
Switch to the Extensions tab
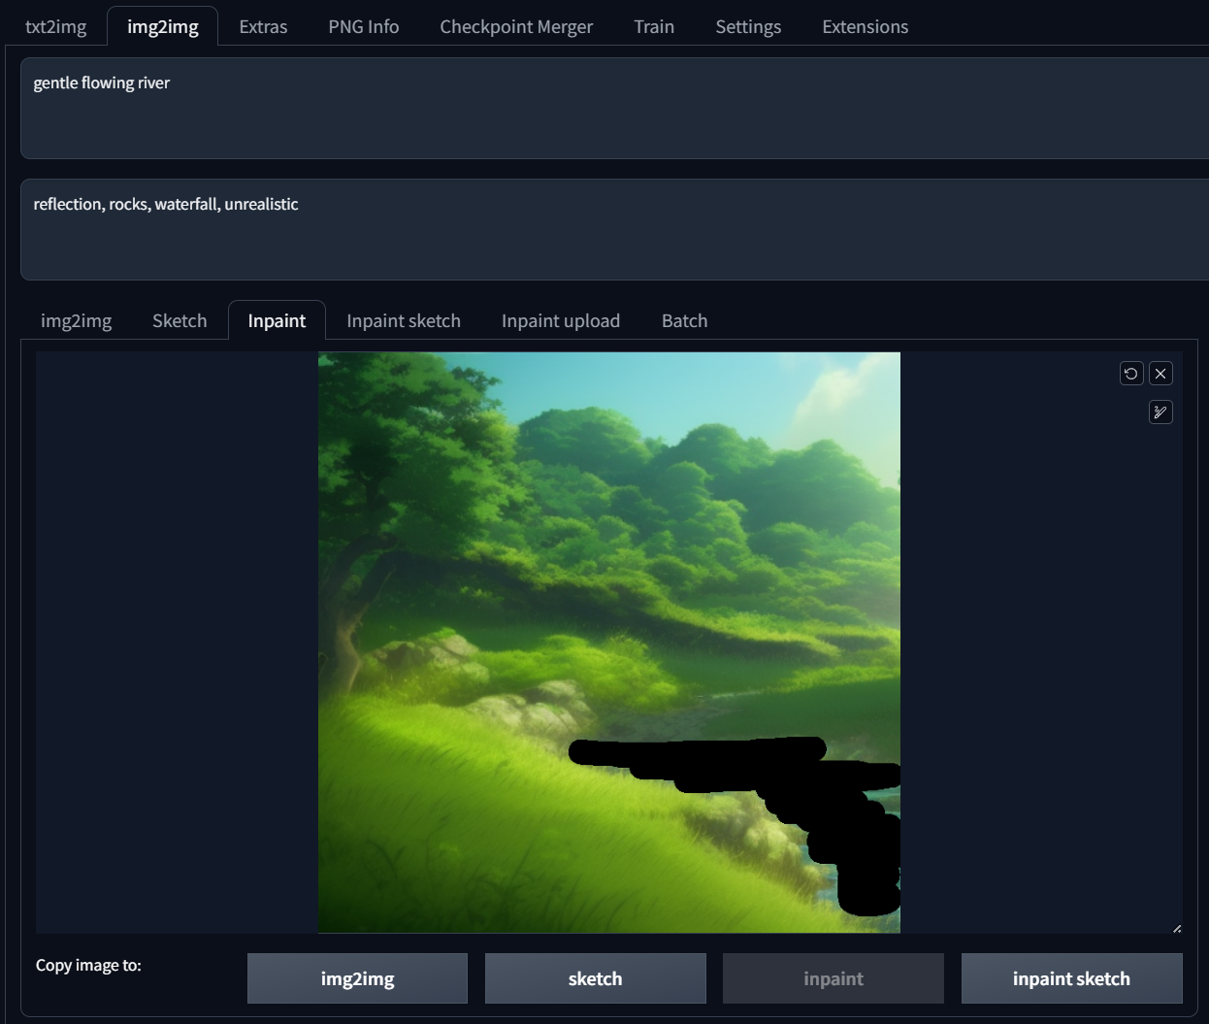pyautogui.click(x=865, y=26)
